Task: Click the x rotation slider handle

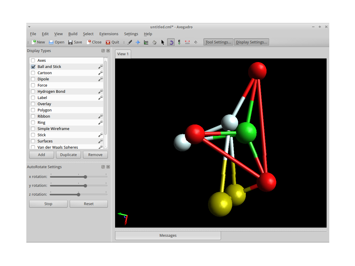Action: pyautogui.click(x=85, y=177)
